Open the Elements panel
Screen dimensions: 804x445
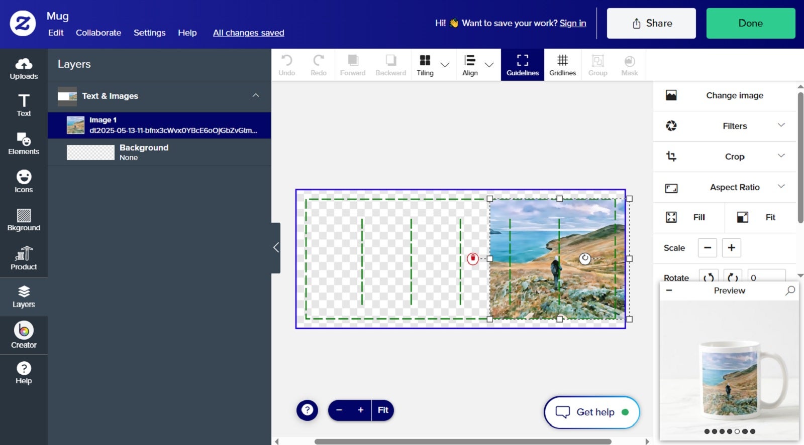[x=24, y=143]
